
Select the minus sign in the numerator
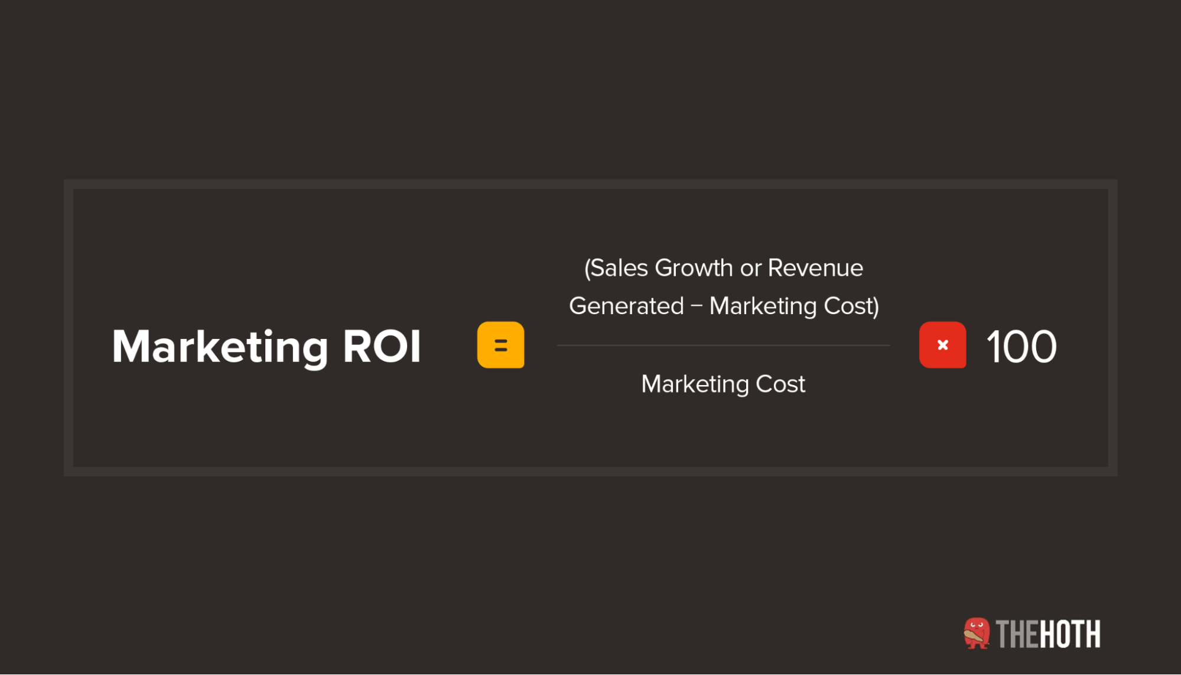coord(697,306)
